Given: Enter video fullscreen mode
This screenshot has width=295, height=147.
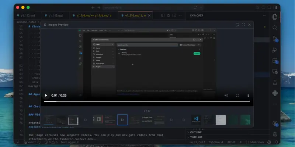Looking at the screenshot, I should pyautogui.click(x=237, y=96).
